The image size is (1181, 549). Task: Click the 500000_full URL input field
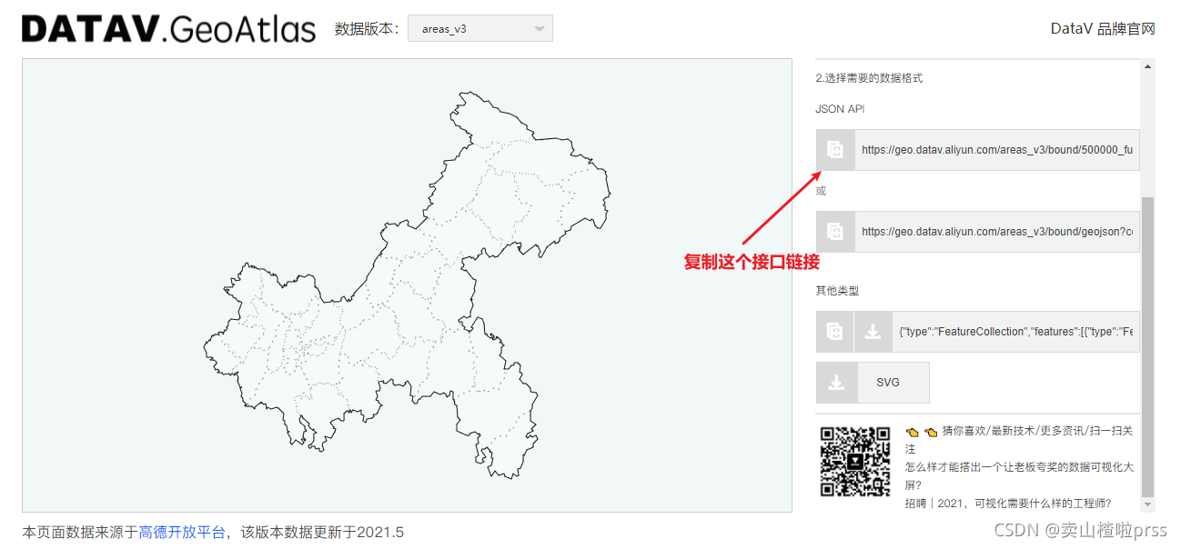[x=996, y=149]
